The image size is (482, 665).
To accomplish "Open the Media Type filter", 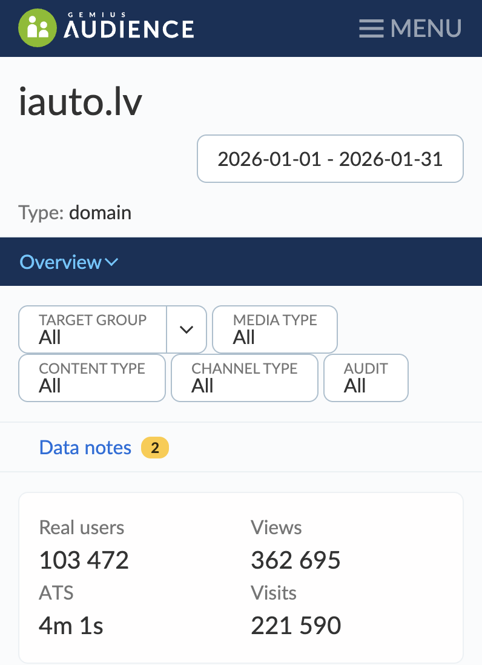I will point(274,329).
